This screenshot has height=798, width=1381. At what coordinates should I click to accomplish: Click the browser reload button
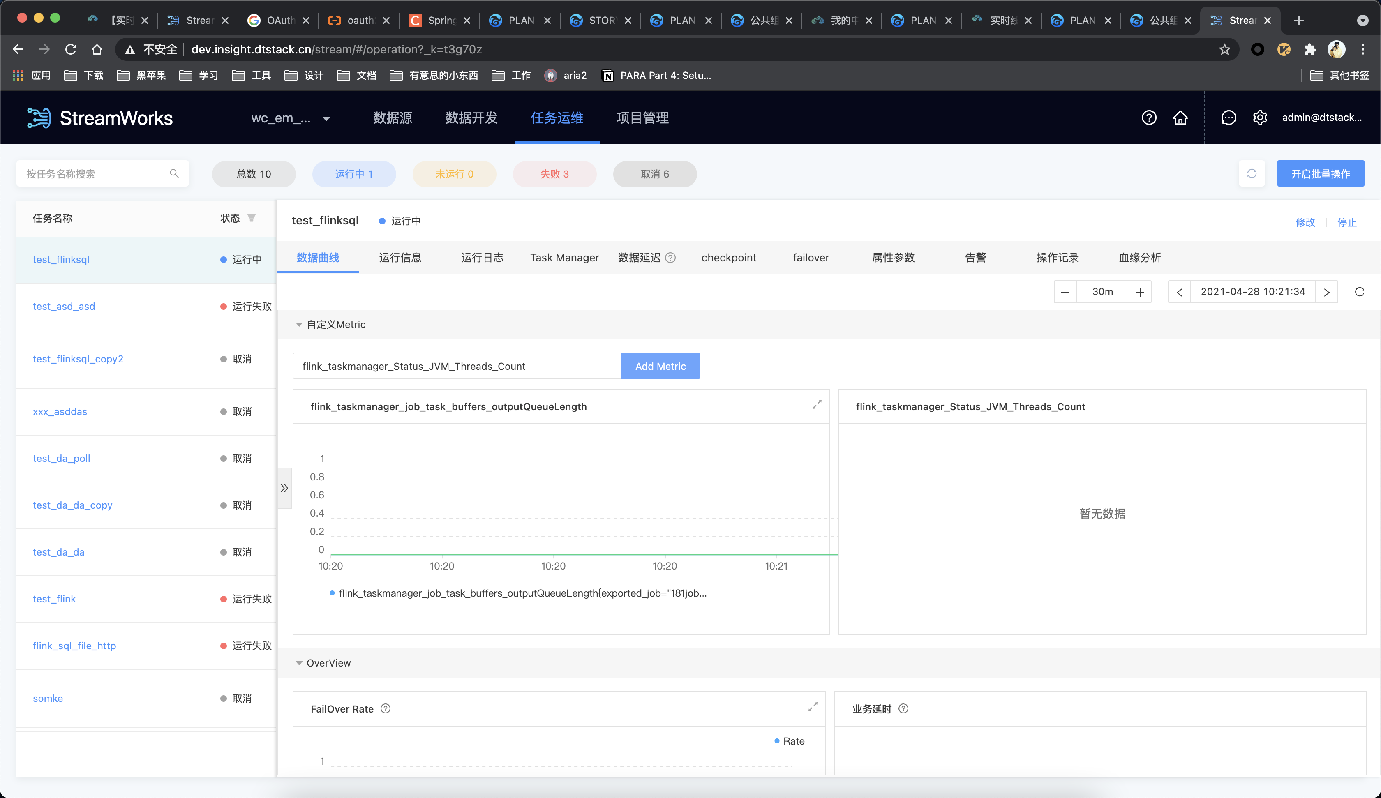(71, 49)
